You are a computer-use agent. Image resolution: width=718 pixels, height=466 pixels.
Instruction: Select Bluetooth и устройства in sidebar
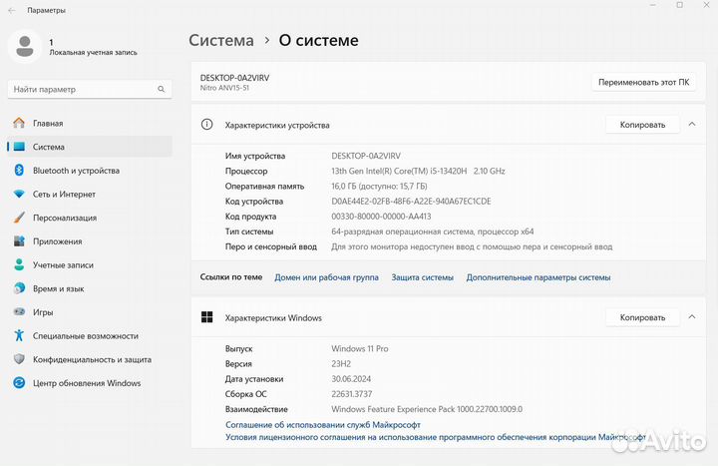click(x=90, y=170)
